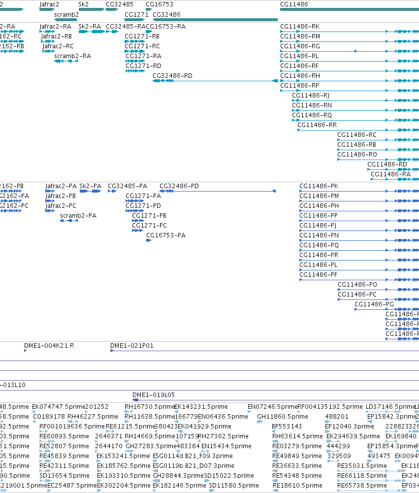Open transcript CG11486-RM label
Screen dimensions: 419x493
[300, 36]
